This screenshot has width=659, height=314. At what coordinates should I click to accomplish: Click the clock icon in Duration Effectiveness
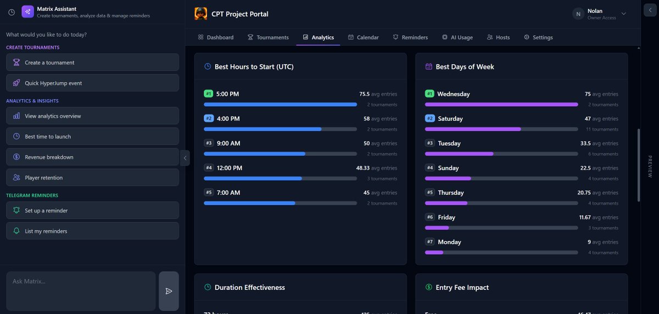[208, 287]
